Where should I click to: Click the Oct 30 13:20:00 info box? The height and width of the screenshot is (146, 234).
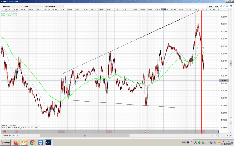[21, 127]
